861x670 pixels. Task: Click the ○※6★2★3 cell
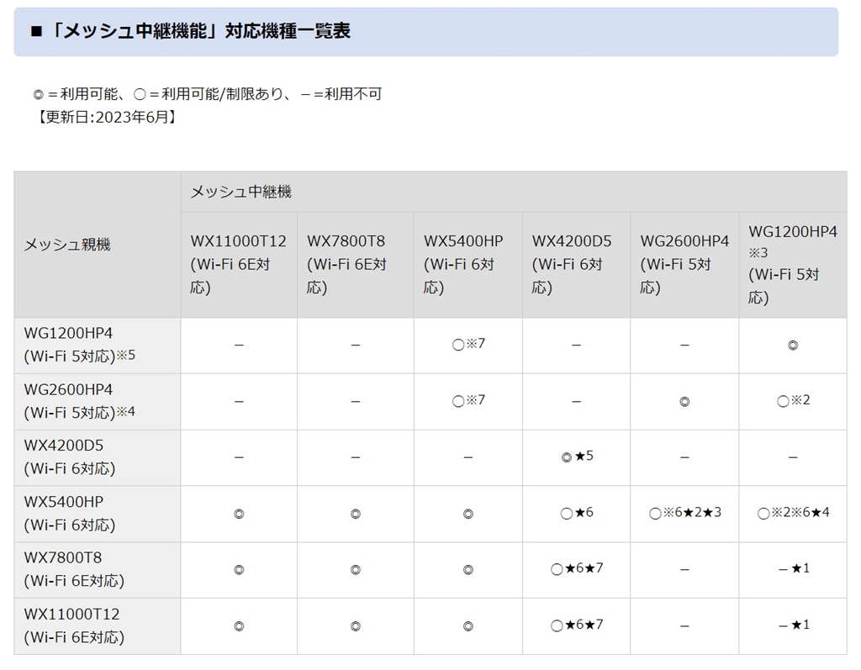[684, 513]
